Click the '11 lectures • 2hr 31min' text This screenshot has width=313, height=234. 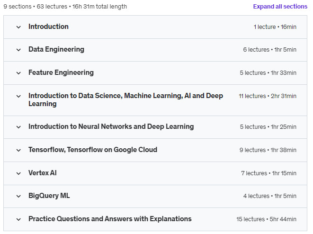pos(268,96)
